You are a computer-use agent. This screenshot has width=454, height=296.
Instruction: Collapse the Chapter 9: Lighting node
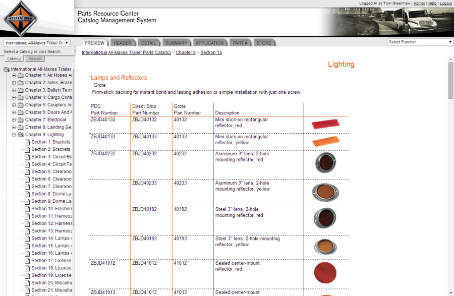tap(14, 135)
